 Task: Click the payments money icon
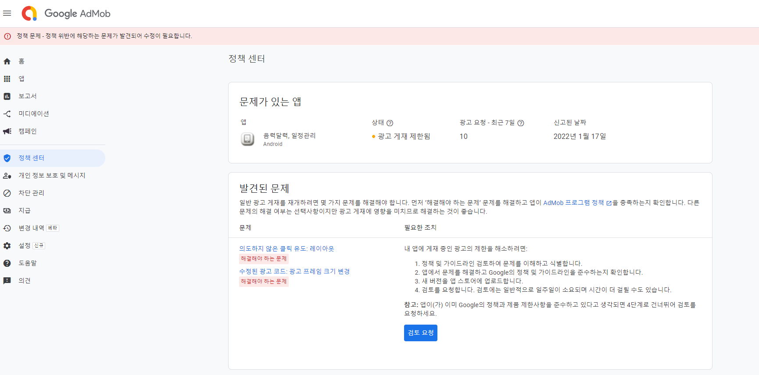7,211
